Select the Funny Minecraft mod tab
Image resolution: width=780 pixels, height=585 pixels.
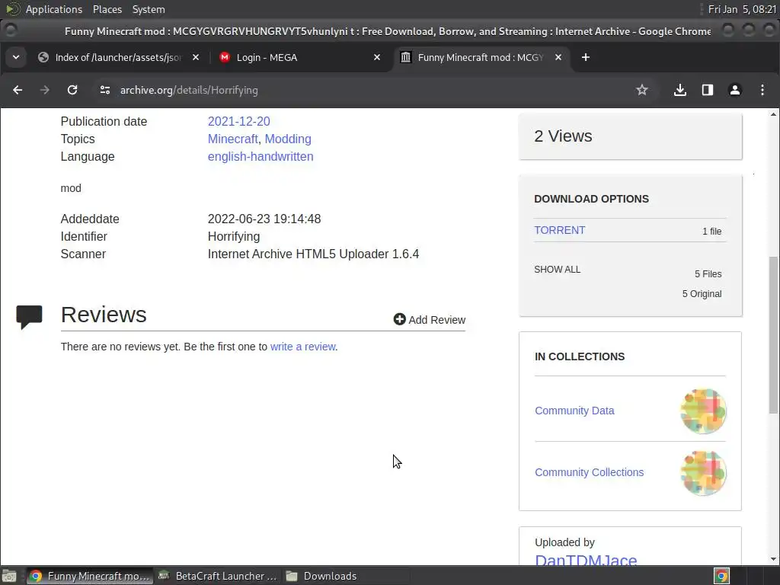[481, 58]
